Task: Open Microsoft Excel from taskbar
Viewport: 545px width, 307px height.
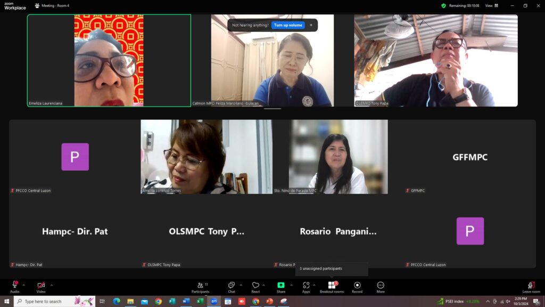Action: 200,301
